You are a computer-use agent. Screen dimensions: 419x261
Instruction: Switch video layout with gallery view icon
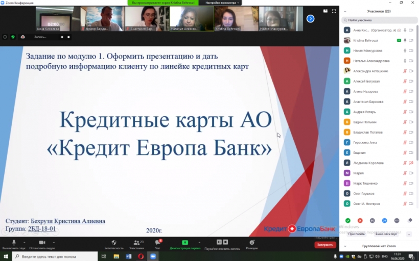point(325,11)
